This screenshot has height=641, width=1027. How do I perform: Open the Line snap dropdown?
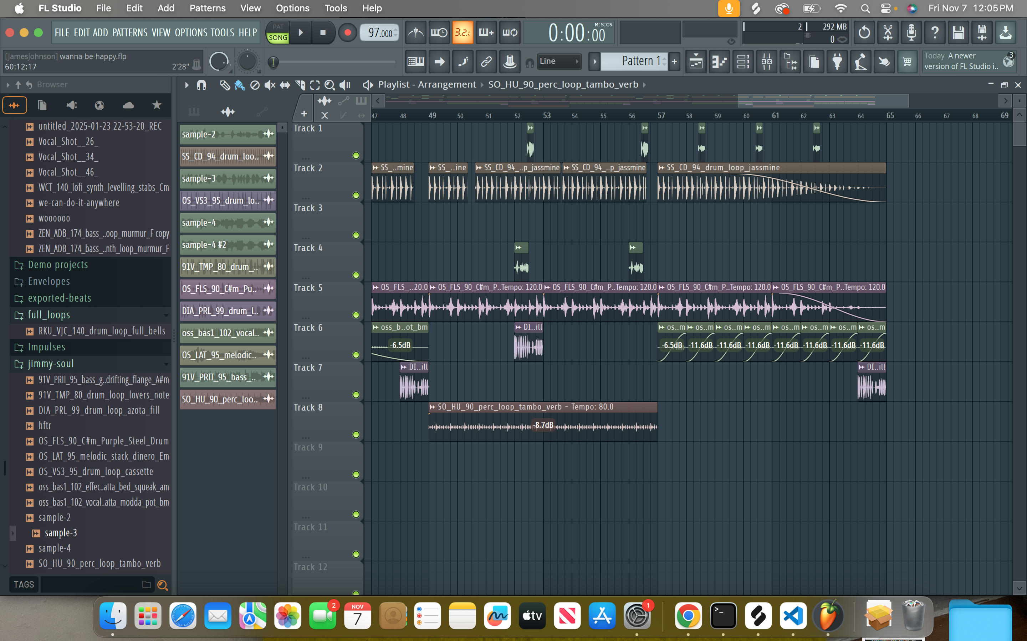pos(559,62)
